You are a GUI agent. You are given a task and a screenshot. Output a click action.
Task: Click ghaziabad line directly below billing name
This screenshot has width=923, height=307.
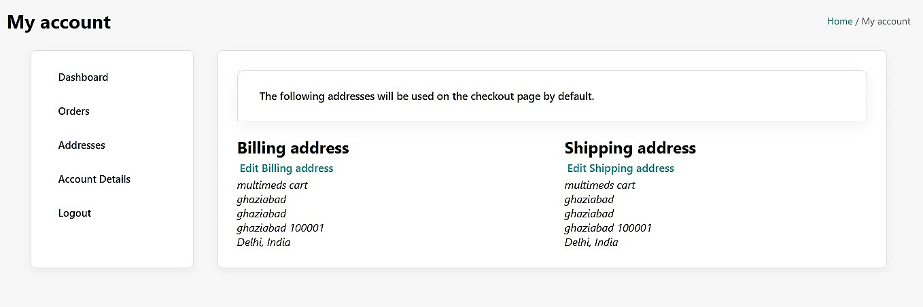[261, 200]
